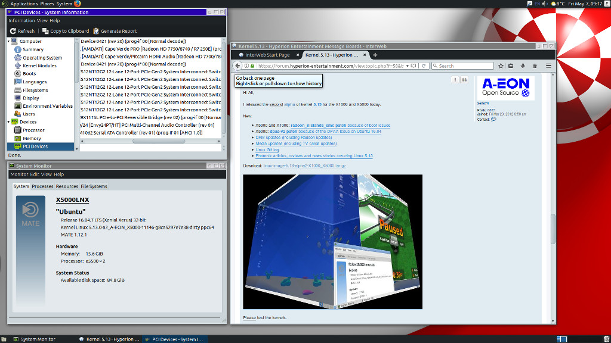
Task: Open the browser Downloads arrow icon
Action: pyautogui.click(x=523, y=66)
